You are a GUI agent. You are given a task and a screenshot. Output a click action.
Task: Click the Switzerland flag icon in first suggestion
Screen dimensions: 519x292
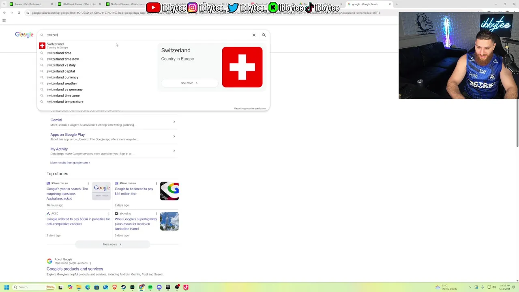[42, 45]
